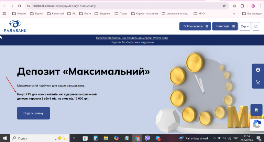Open the Коментарі bookmark folder
264x142 pixels.
(x=55, y=13)
